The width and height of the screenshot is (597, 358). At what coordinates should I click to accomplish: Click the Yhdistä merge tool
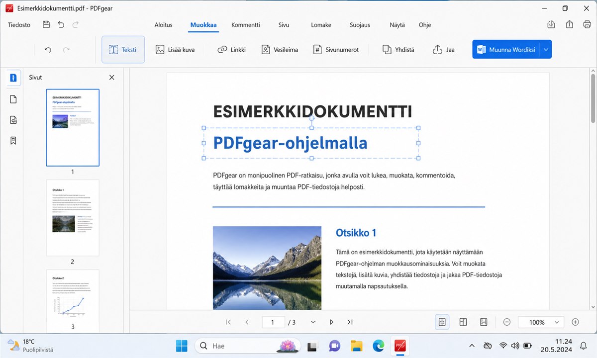click(398, 50)
